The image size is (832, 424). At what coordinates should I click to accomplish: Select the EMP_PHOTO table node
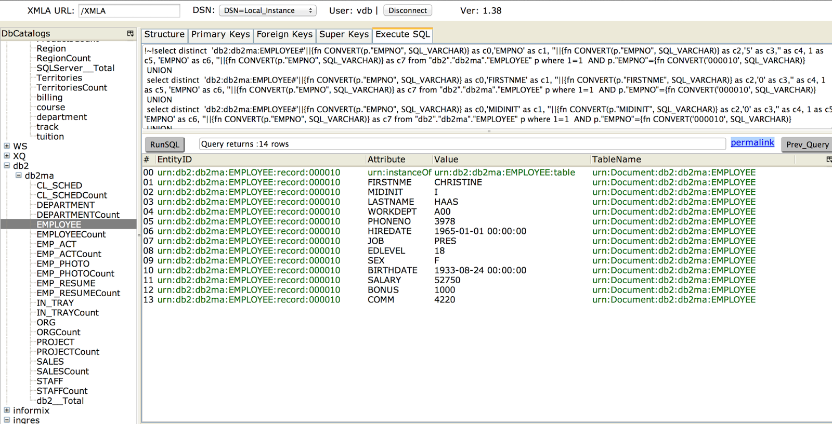pos(63,263)
